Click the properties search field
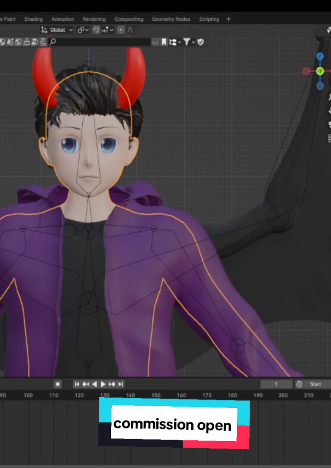Viewport: 331px width, 468px height. click(99, 42)
